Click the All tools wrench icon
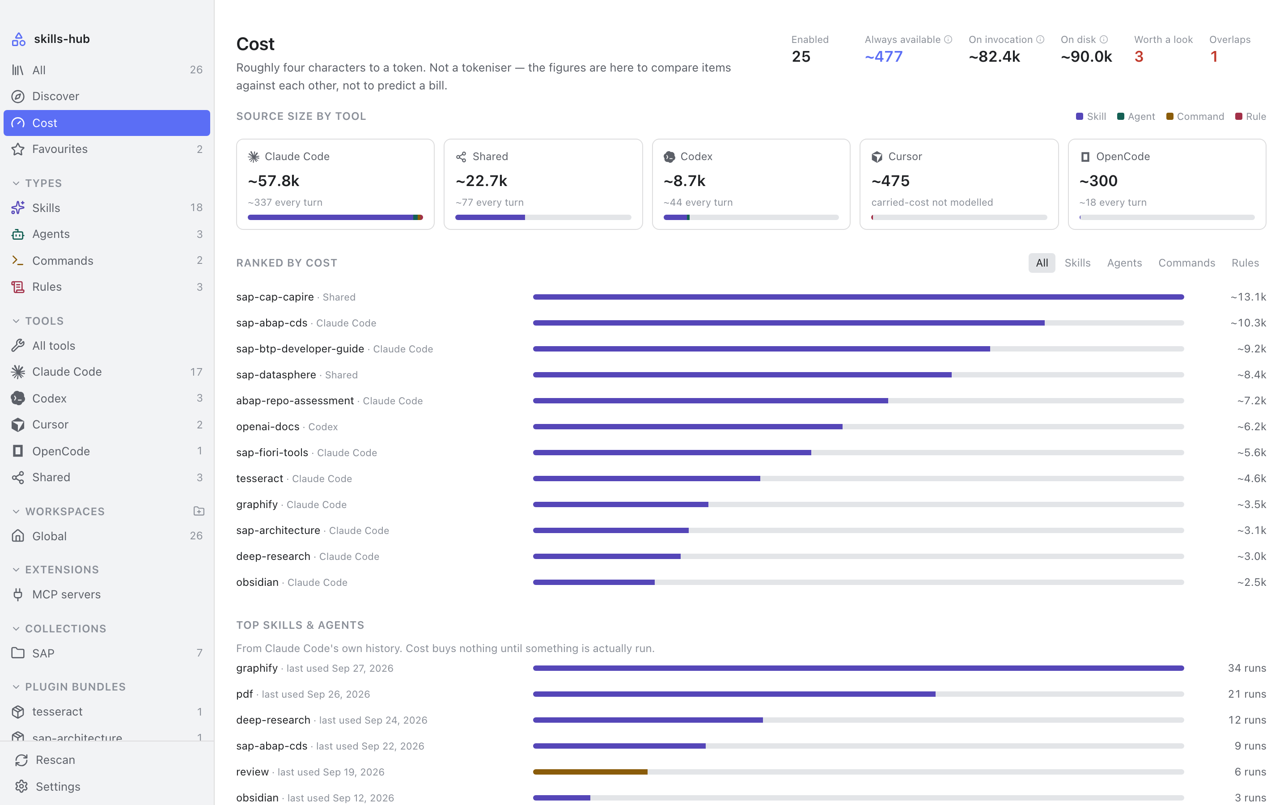Screen dimensions: 1288x805 tap(18, 346)
